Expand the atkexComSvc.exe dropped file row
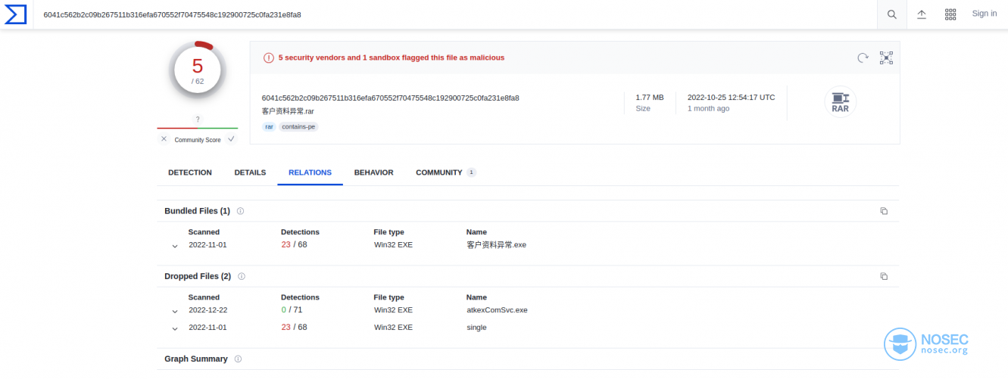The height and width of the screenshot is (379, 1008). tap(175, 310)
